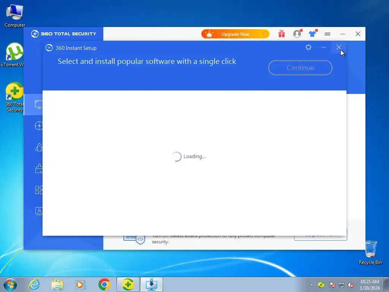Click the 360 Instant Setup title icon
Viewport: 389px width, 292px height.
tap(49, 48)
